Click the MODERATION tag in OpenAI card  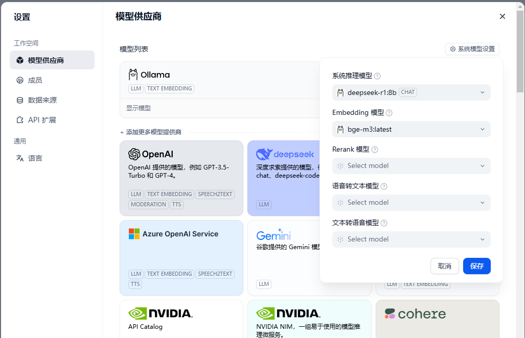coord(148,204)
